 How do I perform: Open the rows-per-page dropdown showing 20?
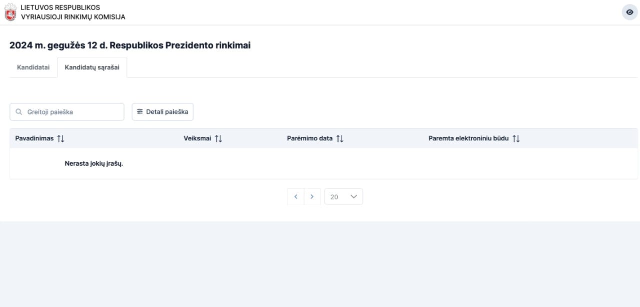pyautogui.click(x=343, y=197)
